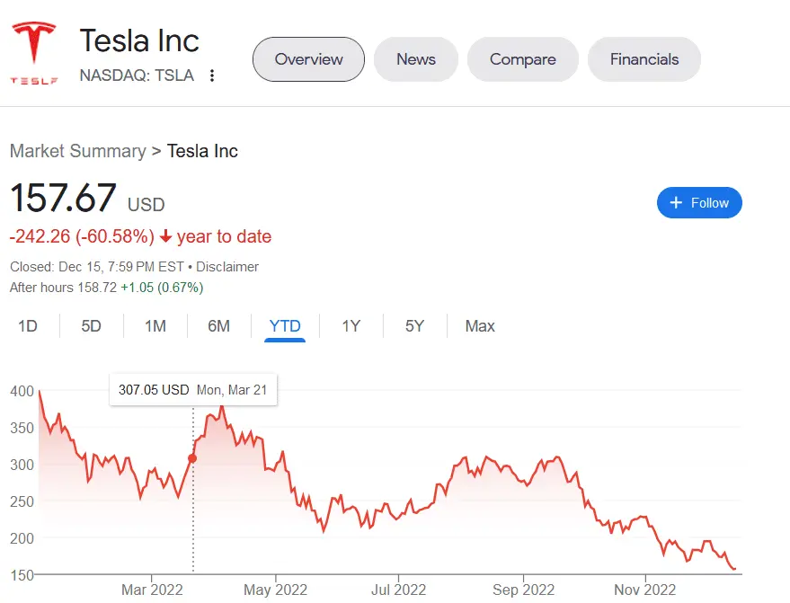Click the plus Follow button

tap(699, 203)
